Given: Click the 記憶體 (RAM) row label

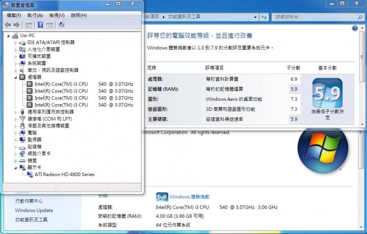Looking at the screenshot, I should [x=163, y=89].
